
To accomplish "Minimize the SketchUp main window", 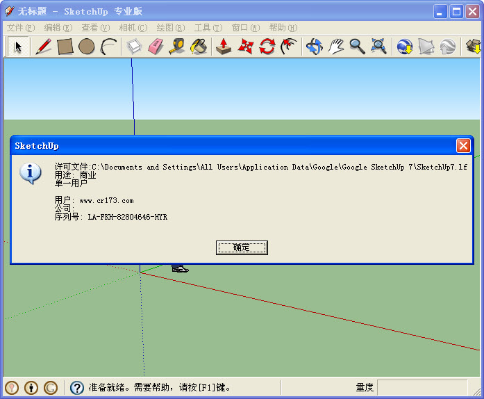I will coord(440,12).
